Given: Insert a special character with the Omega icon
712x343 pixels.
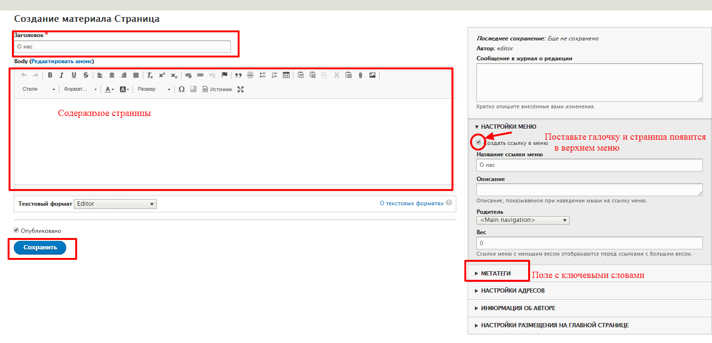Looking at the screenshot, I should tap(181, 89).
